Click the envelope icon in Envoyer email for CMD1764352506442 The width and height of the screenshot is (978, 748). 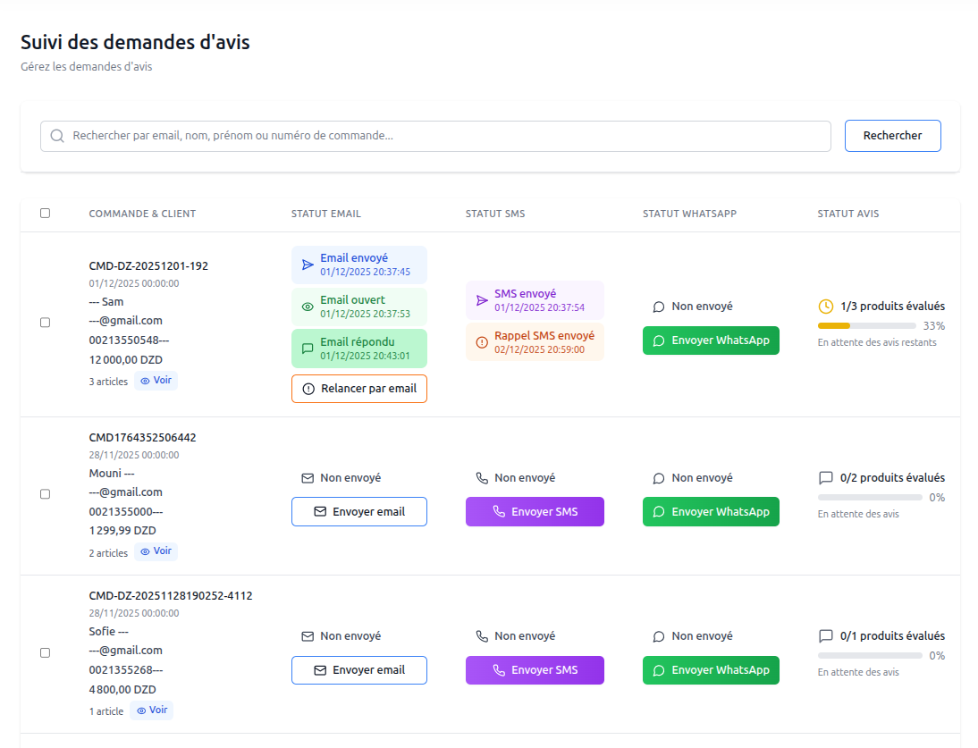coord(321,511)
